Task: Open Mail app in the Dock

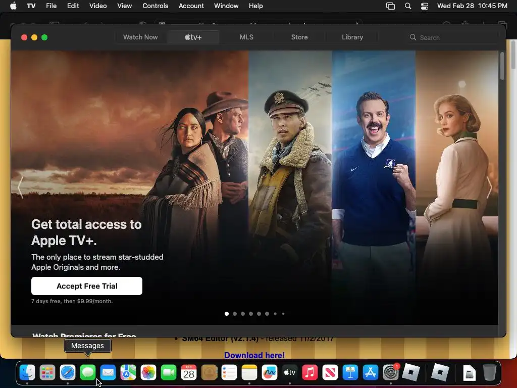Action: pos(108,373)
